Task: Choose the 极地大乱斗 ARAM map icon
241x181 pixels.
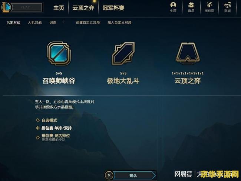Action: pos(123,53)
